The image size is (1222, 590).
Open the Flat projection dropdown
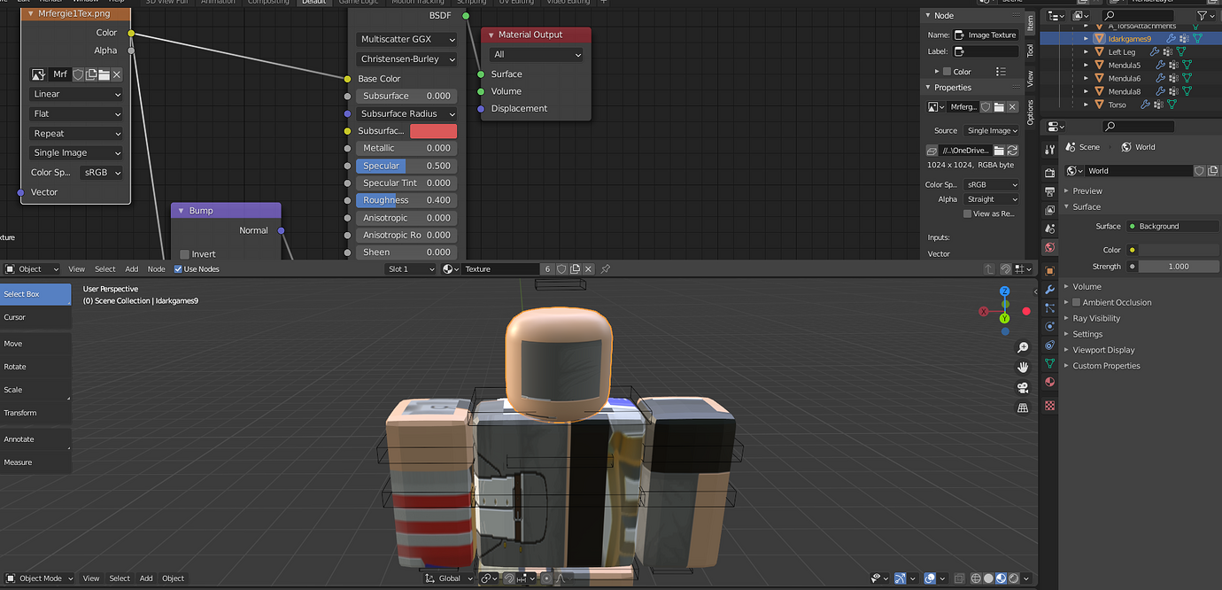[x=76, y=113]
